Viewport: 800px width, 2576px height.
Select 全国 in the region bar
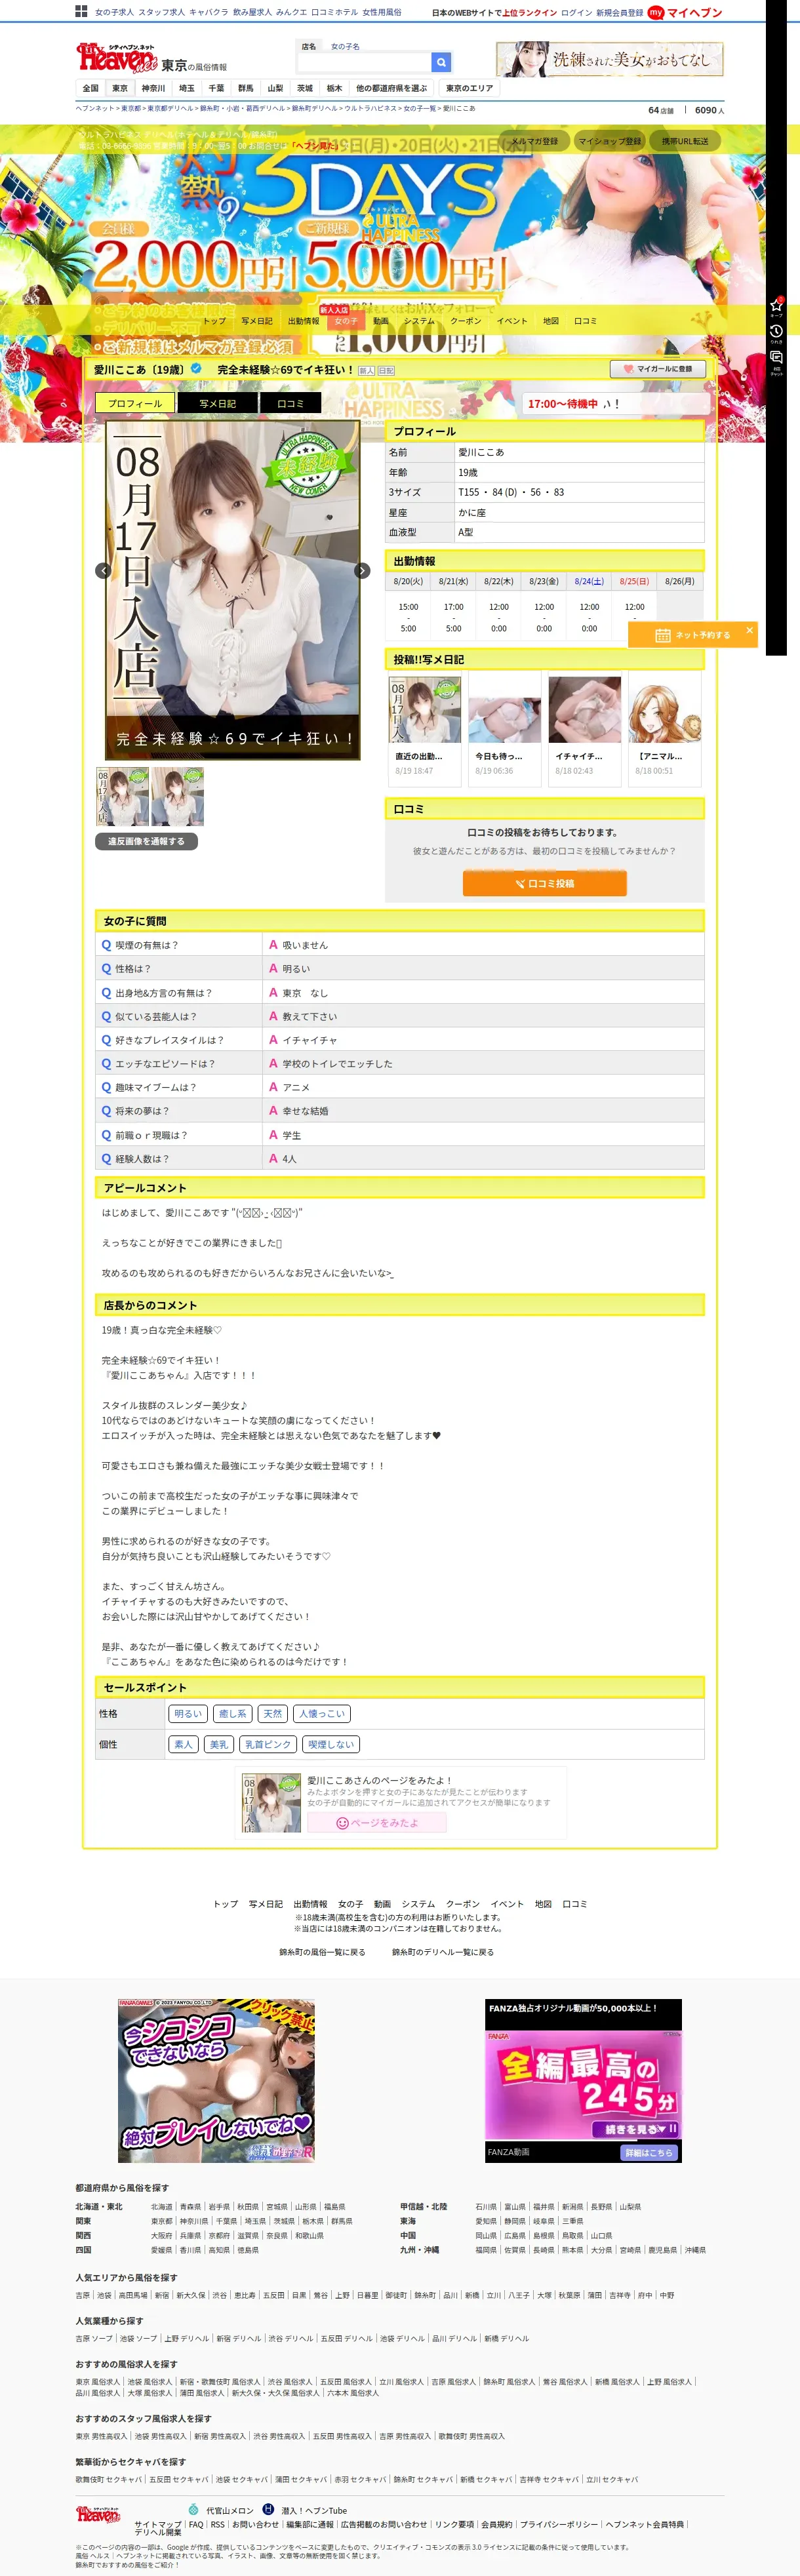pyautogui.click(x=91, y=88)
